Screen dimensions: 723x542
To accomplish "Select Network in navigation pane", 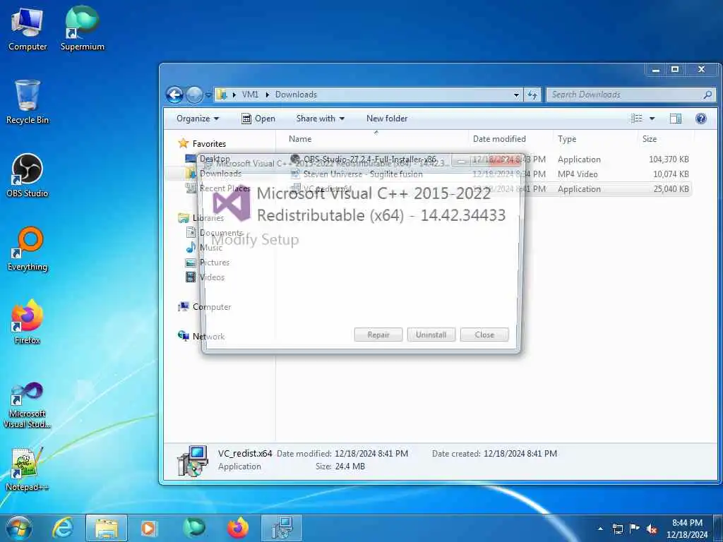I will tap(201, 336).
